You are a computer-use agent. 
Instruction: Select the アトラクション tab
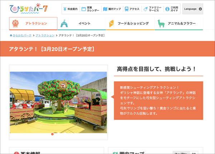[33, 23]
